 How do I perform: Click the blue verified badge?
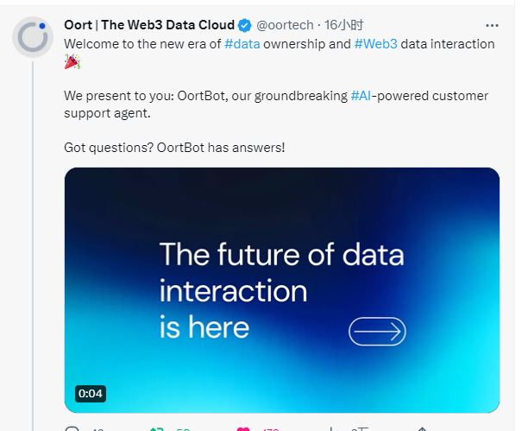(245, 25)
